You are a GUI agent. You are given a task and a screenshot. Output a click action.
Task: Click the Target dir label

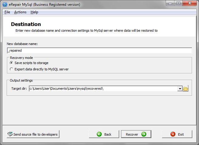click(x=19, y=89)
